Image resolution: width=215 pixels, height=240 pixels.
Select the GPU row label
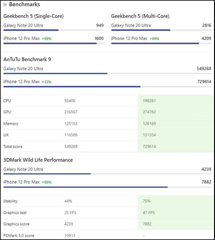(x=7, y=112)
